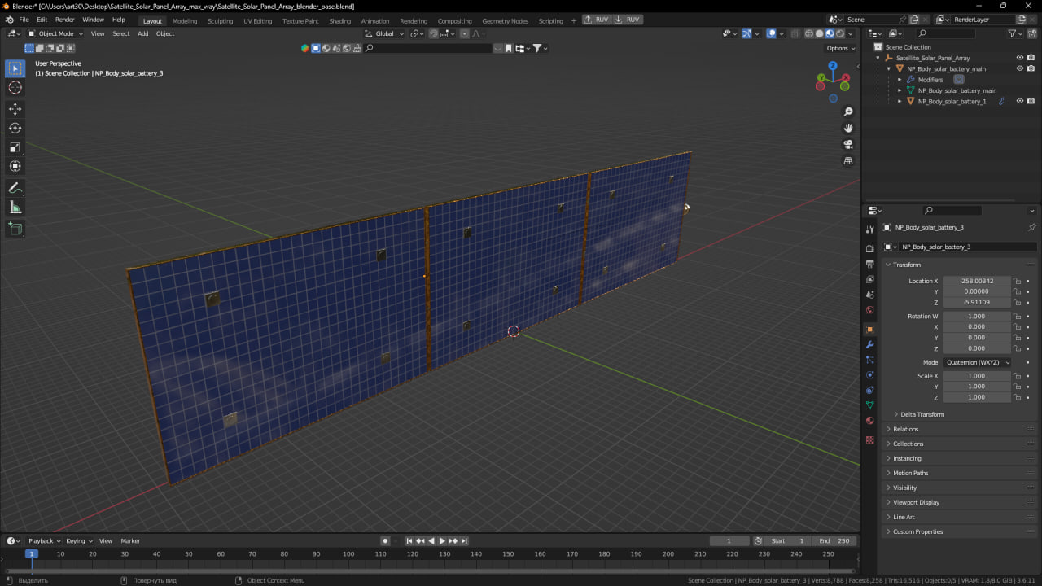Toggle snapping magnet in viewport header
The height and width of the screenshot is (586, 1042).
[x=433, y=33]
